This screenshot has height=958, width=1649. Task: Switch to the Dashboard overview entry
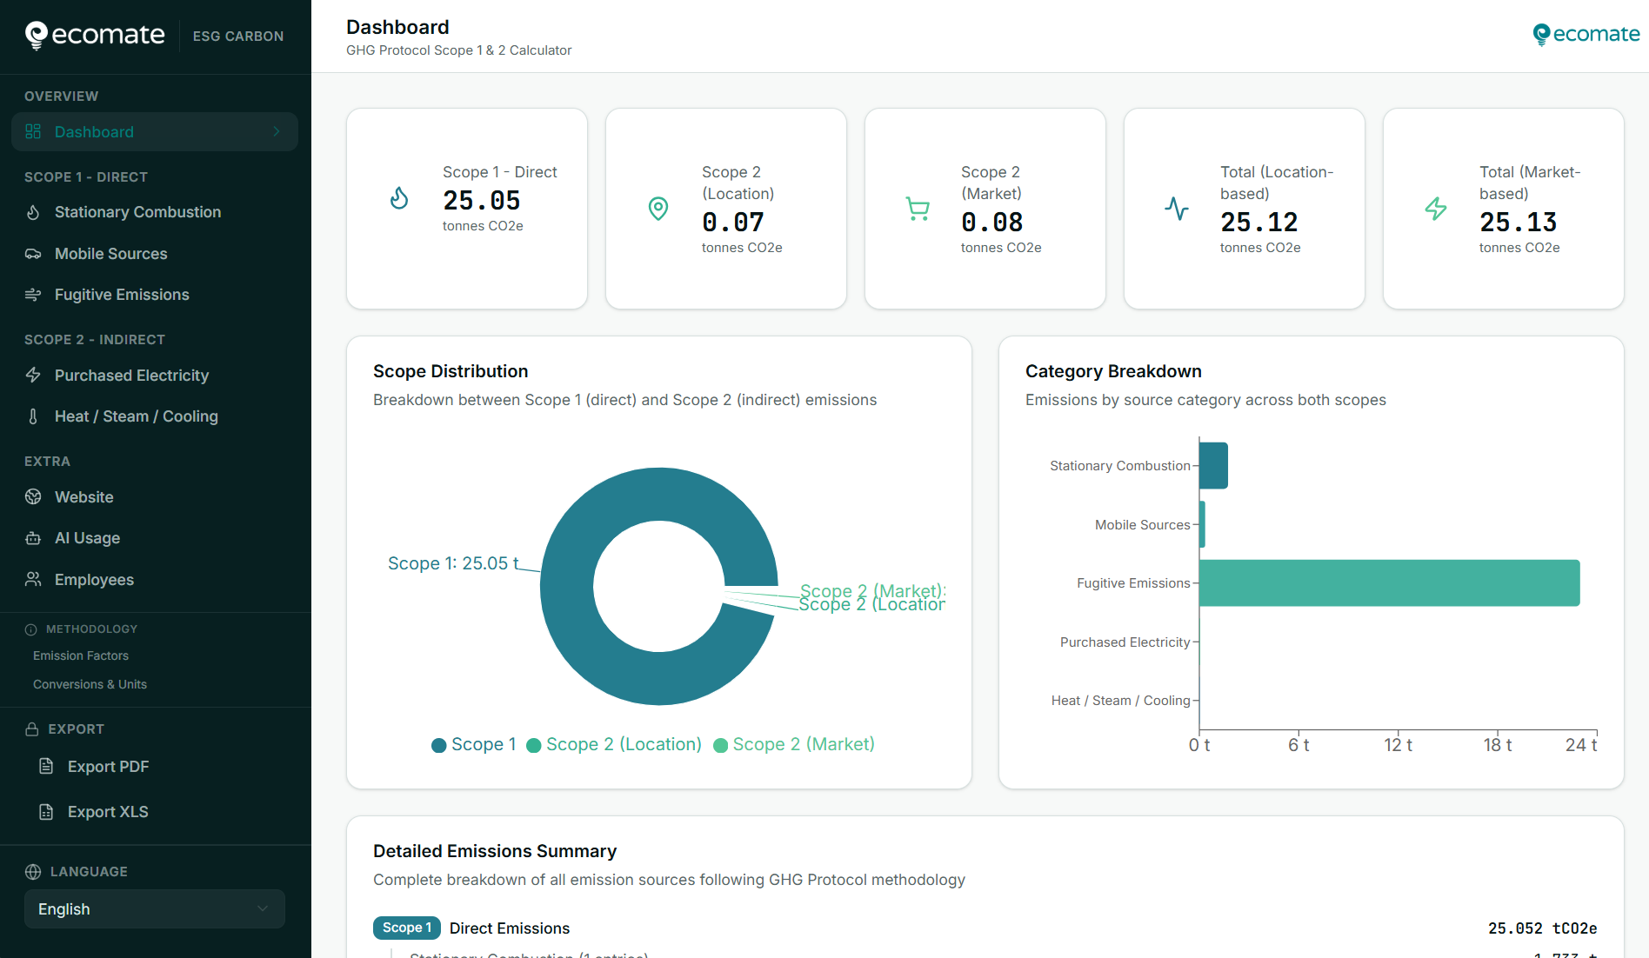(x=94, y=131)
